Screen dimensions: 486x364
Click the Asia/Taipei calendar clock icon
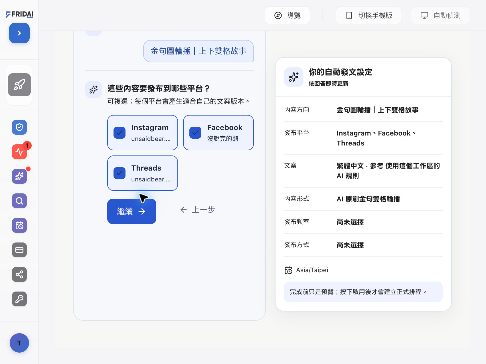(x=288, y=270)
